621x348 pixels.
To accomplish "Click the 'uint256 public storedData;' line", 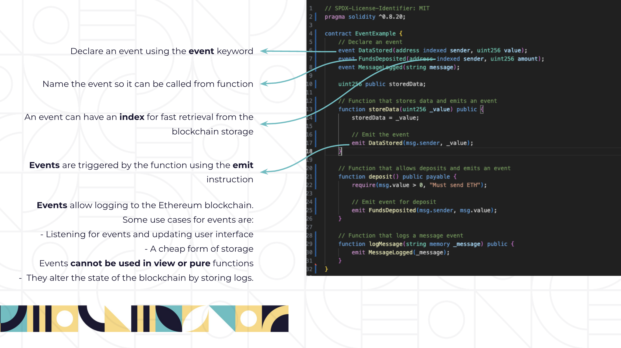I will click(x=382, y=84).
